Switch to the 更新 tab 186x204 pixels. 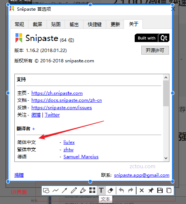pyautogui.click(x=115, y=24)
